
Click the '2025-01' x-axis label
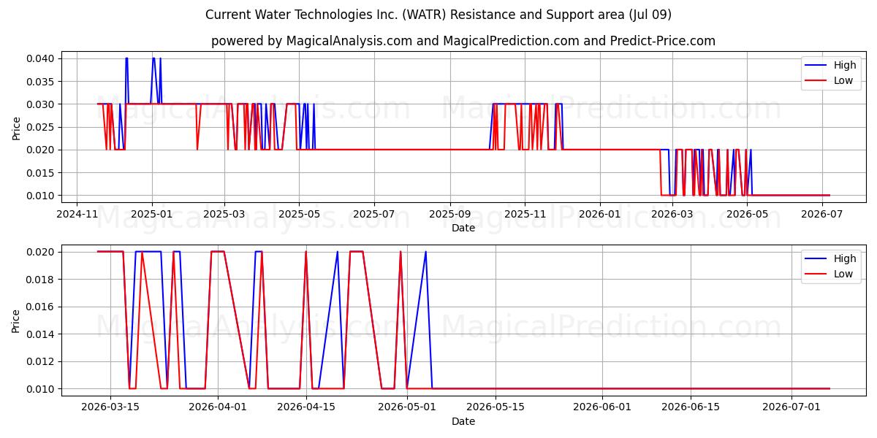151,215
